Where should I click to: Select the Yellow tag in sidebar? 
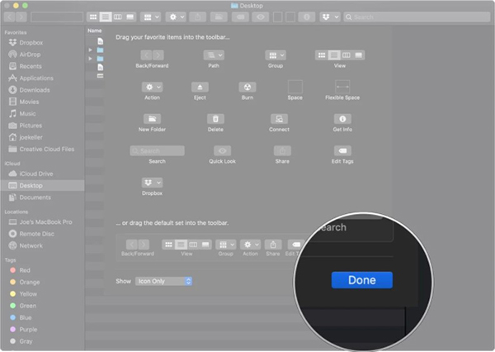click(x=28, y=294)
